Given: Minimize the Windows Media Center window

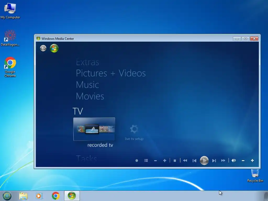Looking at the screenshot, I should 237,39.
